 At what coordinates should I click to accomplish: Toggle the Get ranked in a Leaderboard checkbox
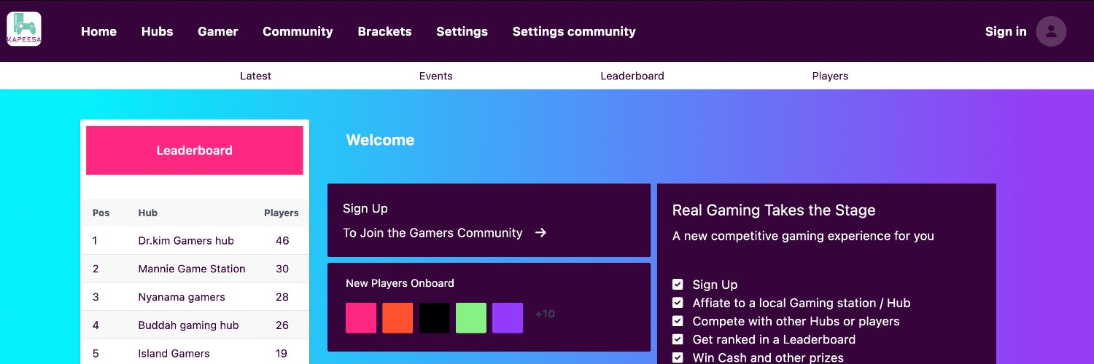(x=678, y=339)
